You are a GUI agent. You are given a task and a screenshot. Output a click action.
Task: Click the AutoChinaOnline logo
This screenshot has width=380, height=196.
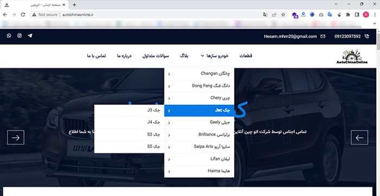click(352, 56)
